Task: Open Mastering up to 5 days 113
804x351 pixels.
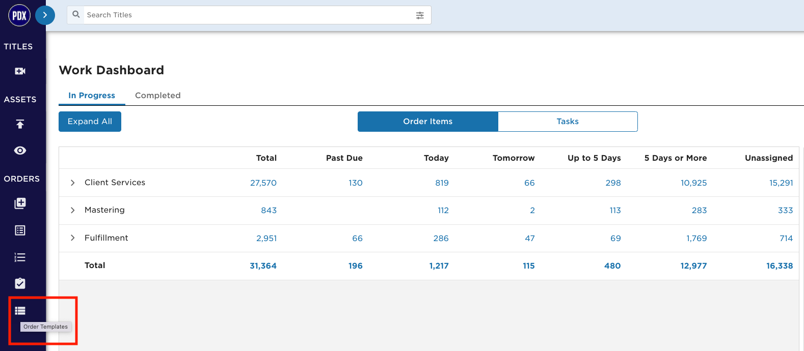Action: [615, 211]
